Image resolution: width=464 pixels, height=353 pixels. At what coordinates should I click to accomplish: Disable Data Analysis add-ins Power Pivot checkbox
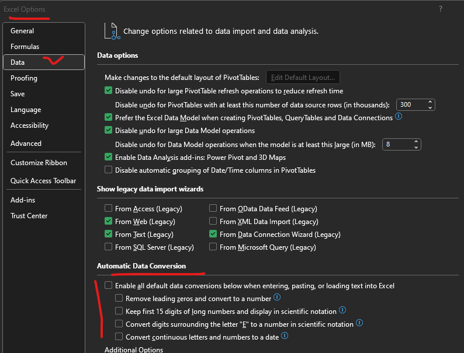(x=108, y=157)
